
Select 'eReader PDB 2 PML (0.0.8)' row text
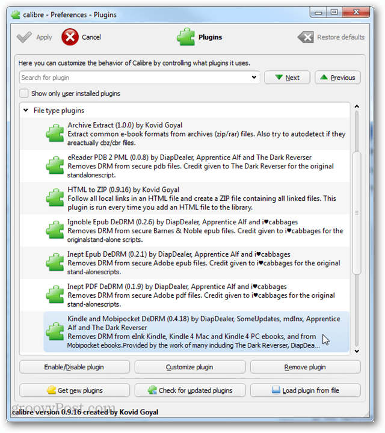click(189, 158)
